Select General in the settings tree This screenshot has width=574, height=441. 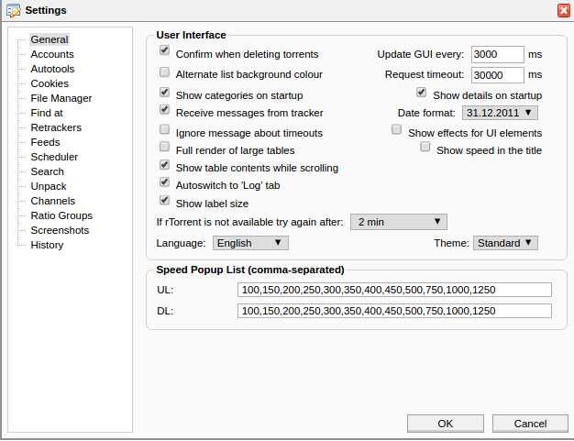pyautogui.click(x=50, y=39)
